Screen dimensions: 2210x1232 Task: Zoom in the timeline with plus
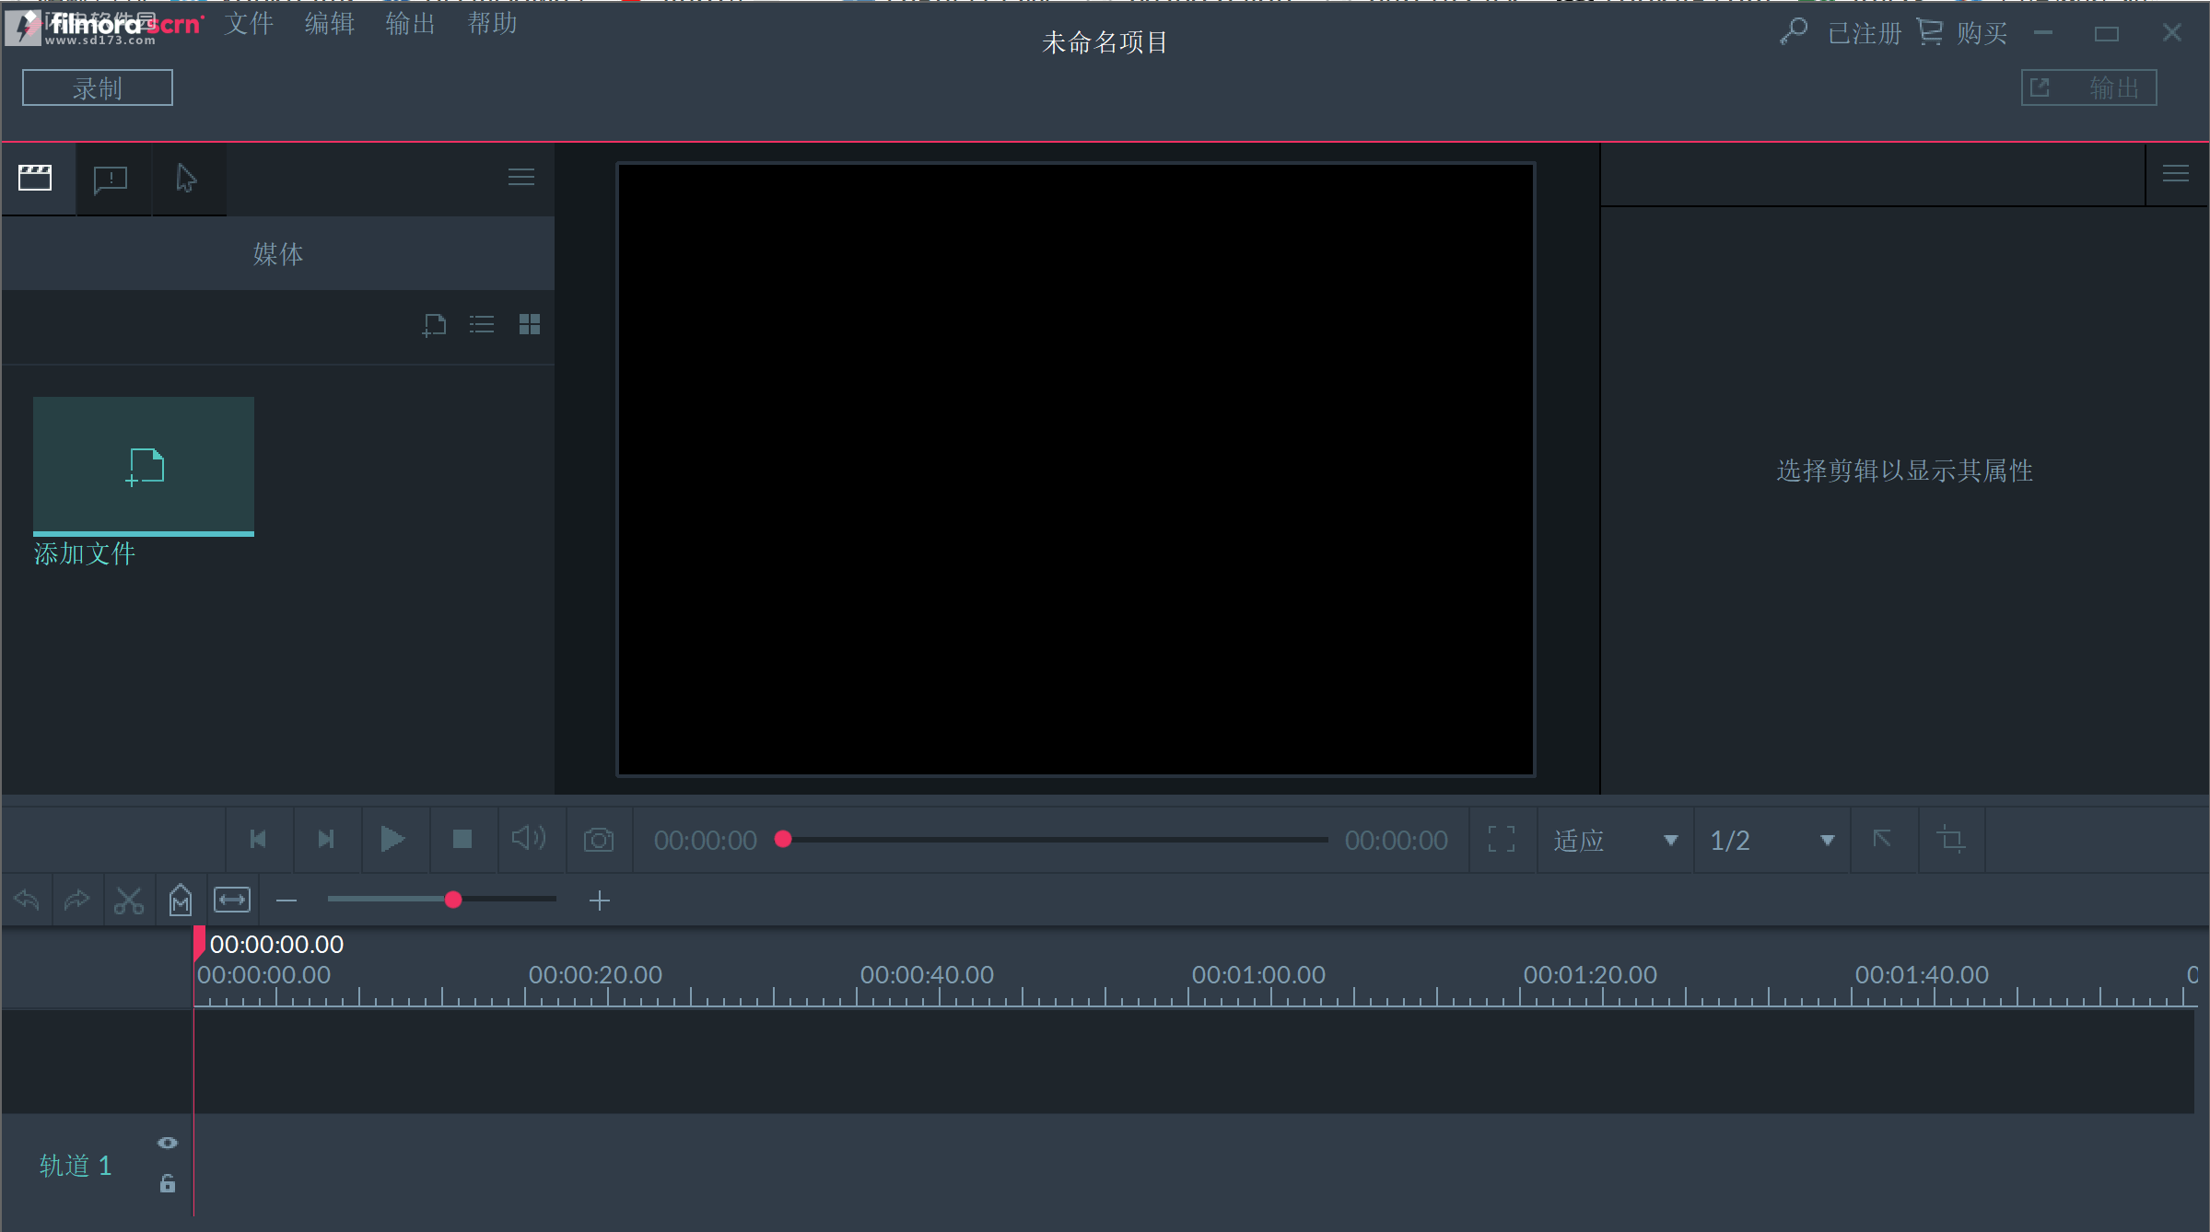[600, 901]
